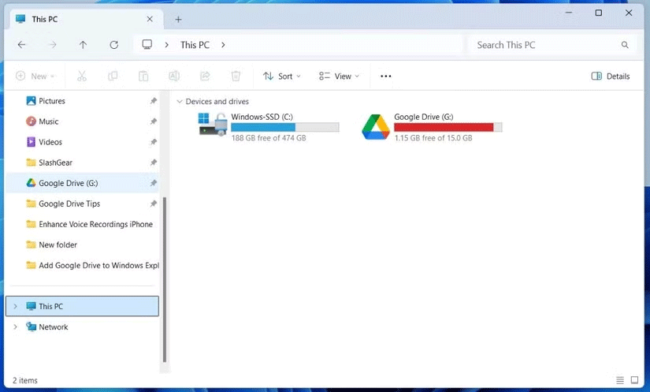
Task: Collapse the Devices and drives group
Action: point(180,101)
